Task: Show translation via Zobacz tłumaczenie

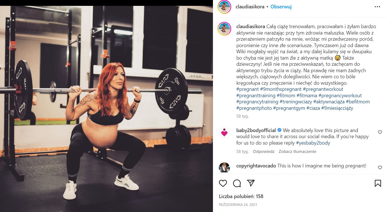Action: (297, 152)
